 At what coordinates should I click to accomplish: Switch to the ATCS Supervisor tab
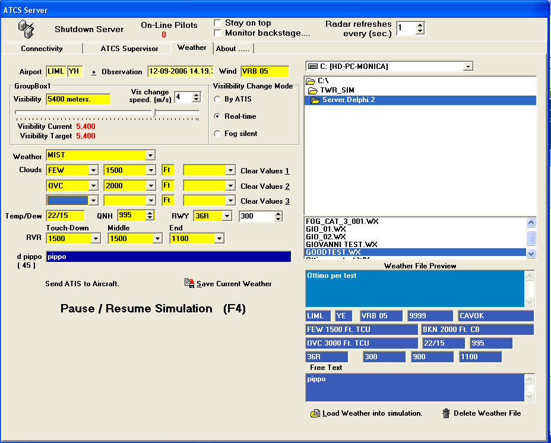click(129, 49)
